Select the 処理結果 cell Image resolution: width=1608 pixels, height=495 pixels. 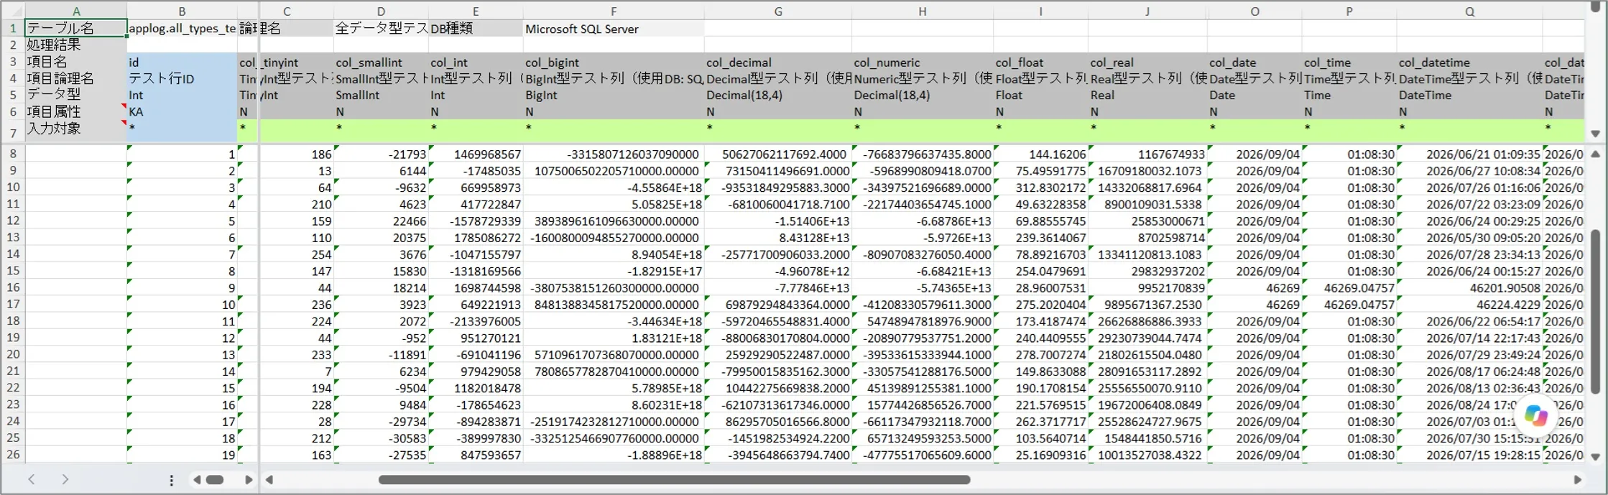(x=76, y=45)
